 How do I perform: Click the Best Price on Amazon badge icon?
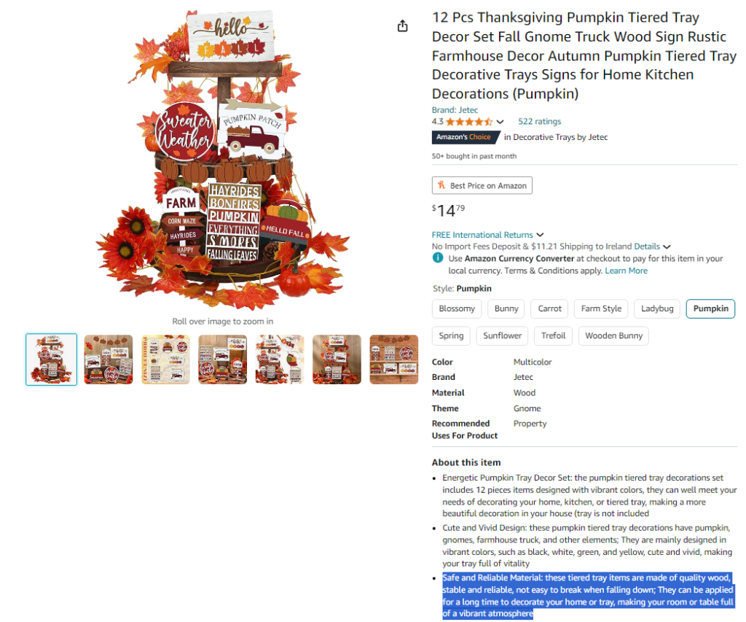coord(441,185)
